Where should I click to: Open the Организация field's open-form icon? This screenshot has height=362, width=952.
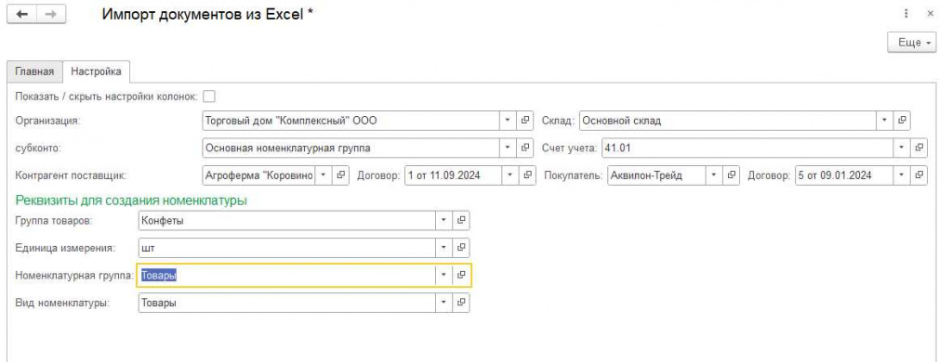click(525, 121)
